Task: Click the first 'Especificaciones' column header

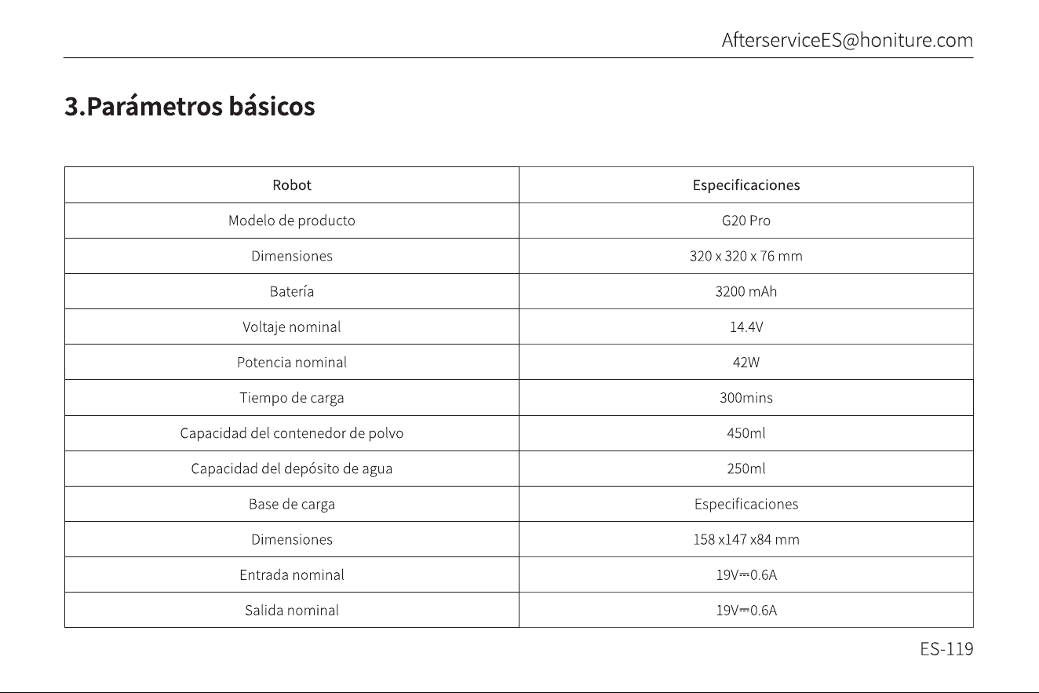Action: pos(746,185)
